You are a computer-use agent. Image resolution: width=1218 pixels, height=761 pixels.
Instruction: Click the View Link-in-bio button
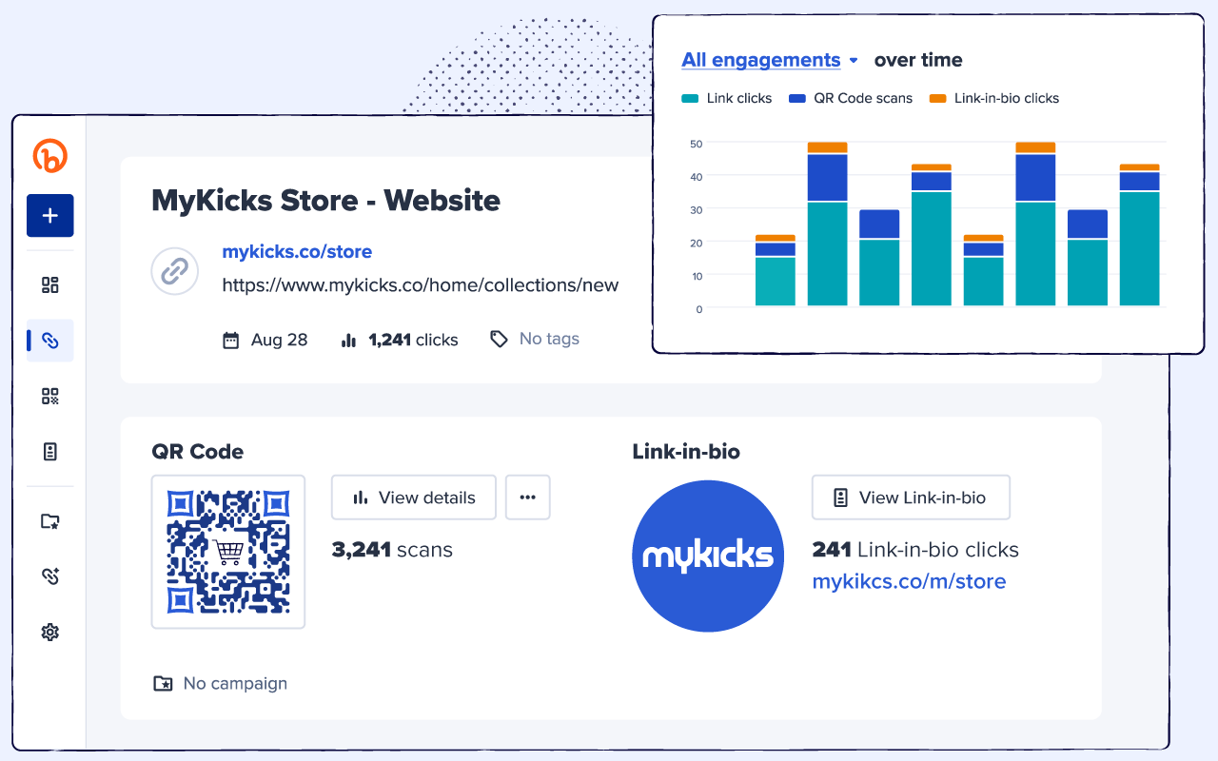click(x=911, y=498)
